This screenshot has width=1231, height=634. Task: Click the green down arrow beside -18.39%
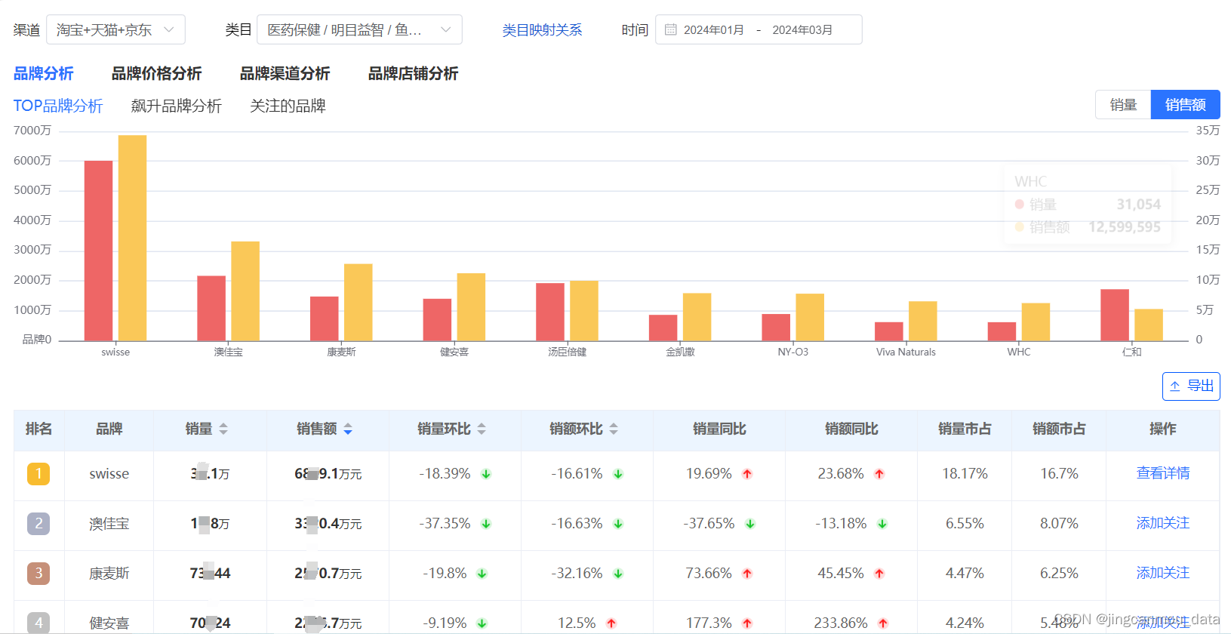[x=486, y=474]
